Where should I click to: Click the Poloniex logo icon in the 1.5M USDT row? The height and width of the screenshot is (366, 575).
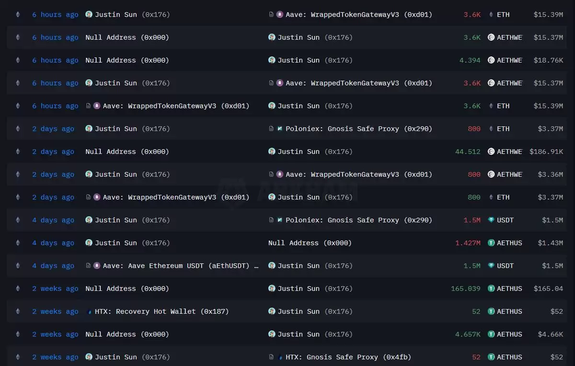point(280,220)
